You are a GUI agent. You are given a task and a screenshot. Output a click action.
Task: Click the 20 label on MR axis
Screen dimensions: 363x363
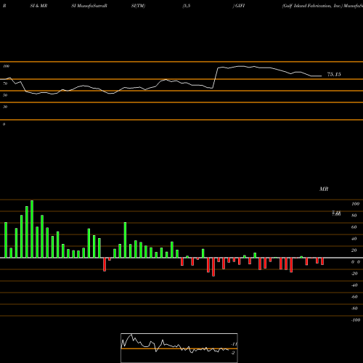(x=354, y=250)
